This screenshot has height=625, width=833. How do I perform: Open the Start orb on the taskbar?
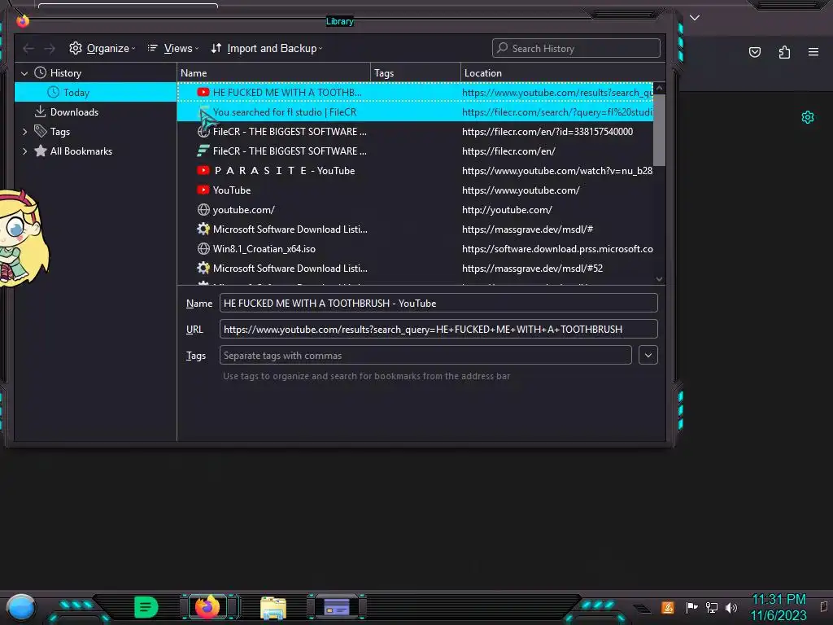point(20,607)
